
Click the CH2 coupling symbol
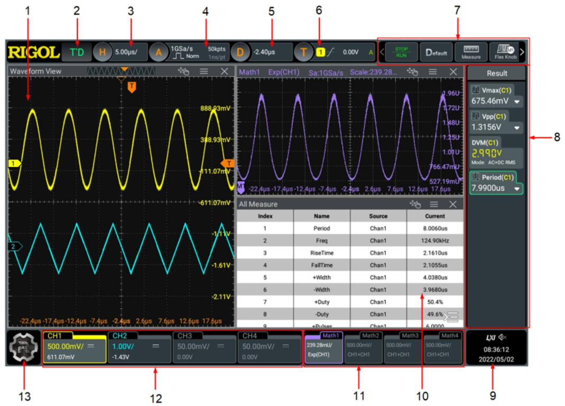[x=156, y=346]
